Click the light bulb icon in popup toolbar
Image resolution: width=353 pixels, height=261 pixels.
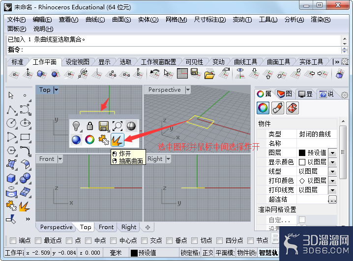coord(76,126)
